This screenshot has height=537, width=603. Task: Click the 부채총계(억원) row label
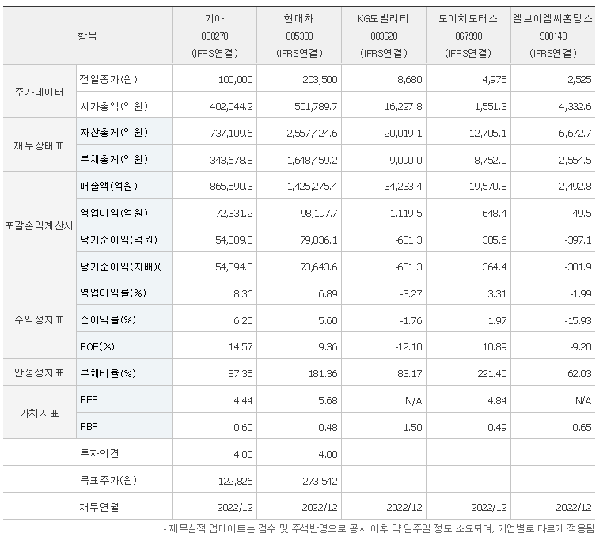click(x=114, y=159)
